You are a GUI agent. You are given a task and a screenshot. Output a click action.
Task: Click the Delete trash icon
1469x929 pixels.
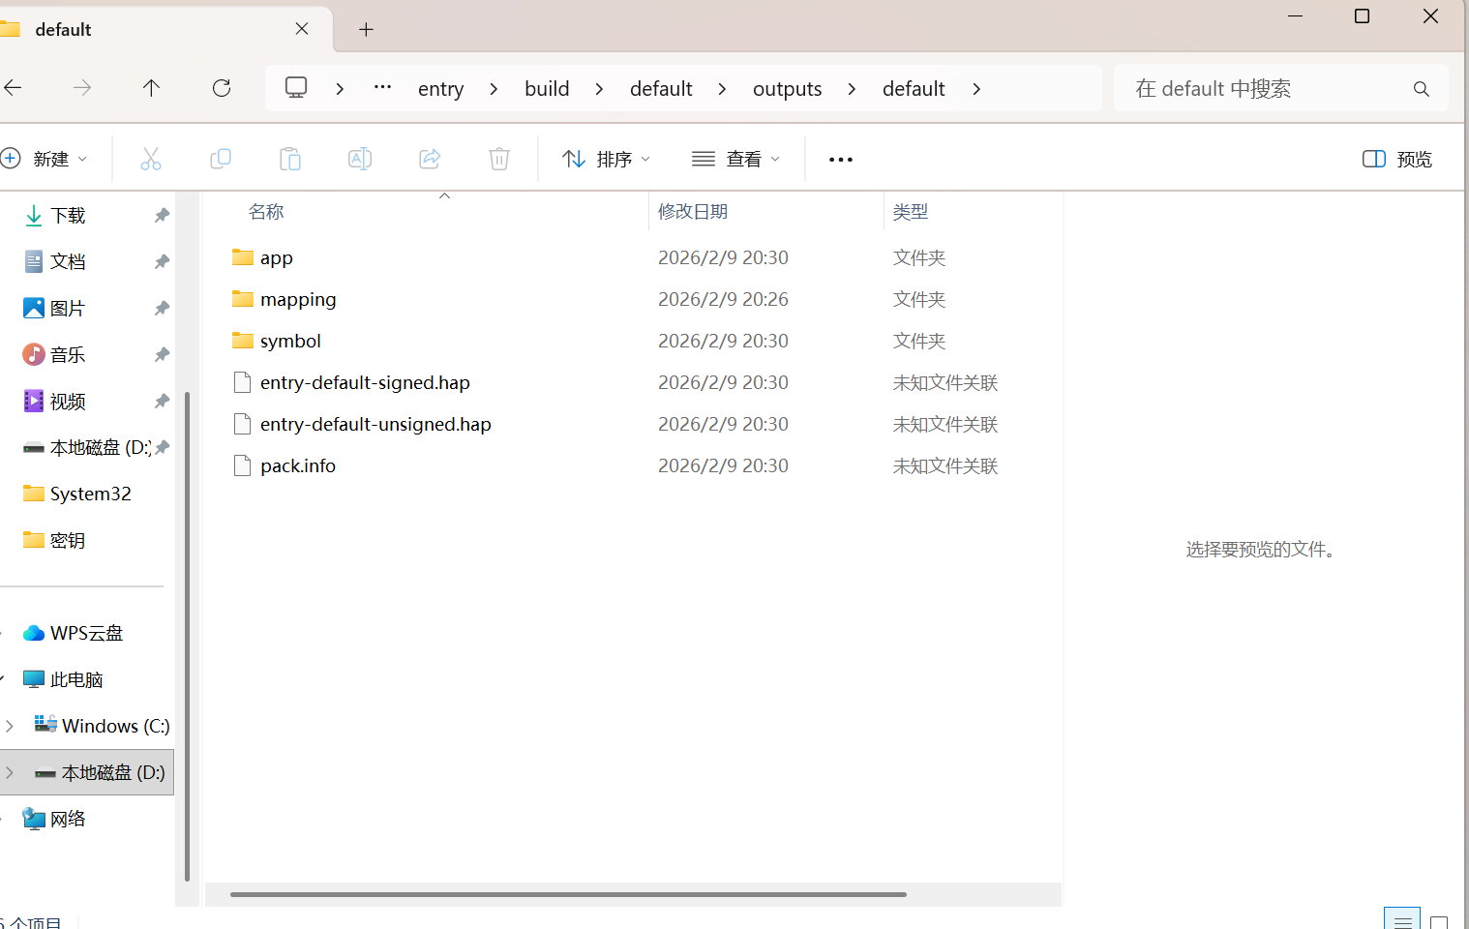(x=499, y=159)
